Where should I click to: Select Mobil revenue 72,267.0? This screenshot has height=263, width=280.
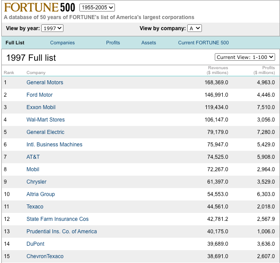(x=218, y=169)
